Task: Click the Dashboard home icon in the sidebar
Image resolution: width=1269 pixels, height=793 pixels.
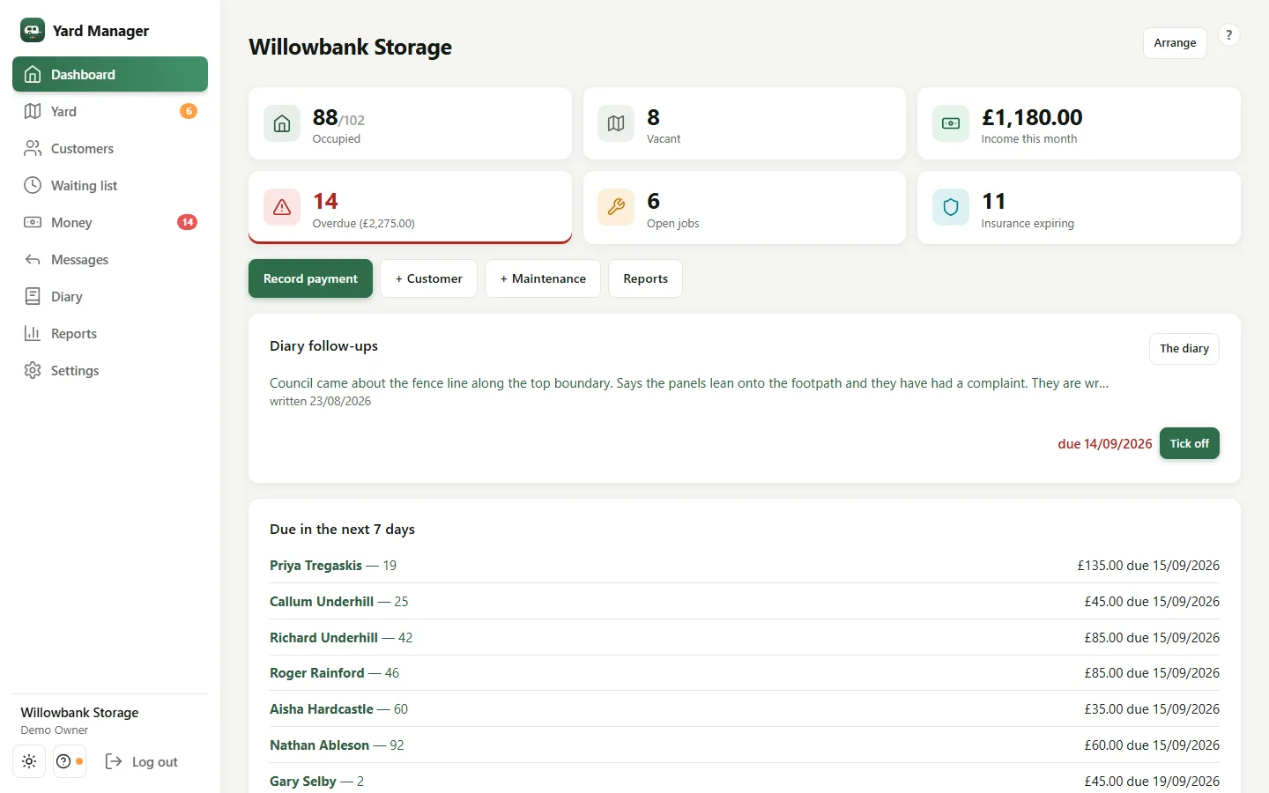Action: pyautogui.click(x=33, y=75)
